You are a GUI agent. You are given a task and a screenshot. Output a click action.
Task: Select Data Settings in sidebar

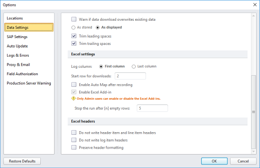tap(29, 27)
